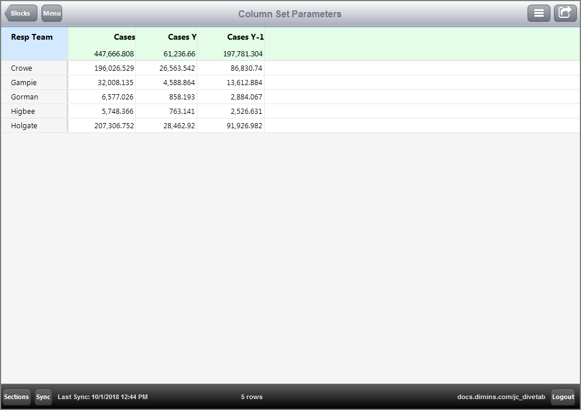The width and height of the screenshot is (581, 410).
Task: Open details for Gorman
Action: tap(24, 97)
